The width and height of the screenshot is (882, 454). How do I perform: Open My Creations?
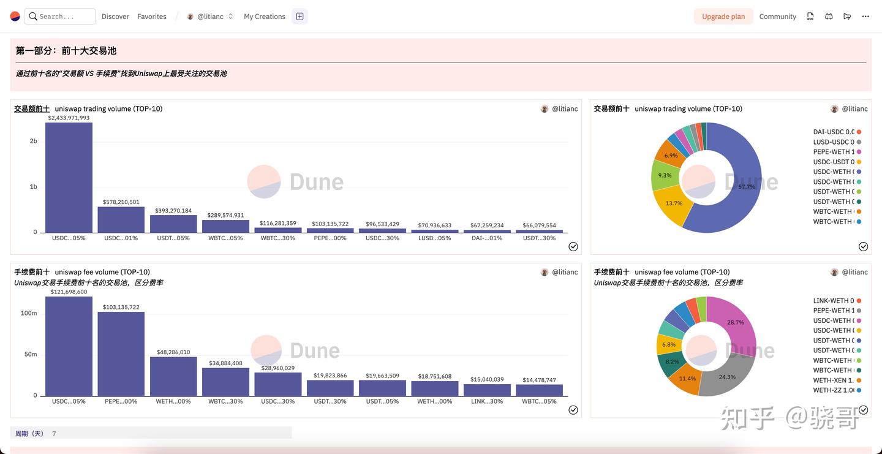[x=265, y=17]
